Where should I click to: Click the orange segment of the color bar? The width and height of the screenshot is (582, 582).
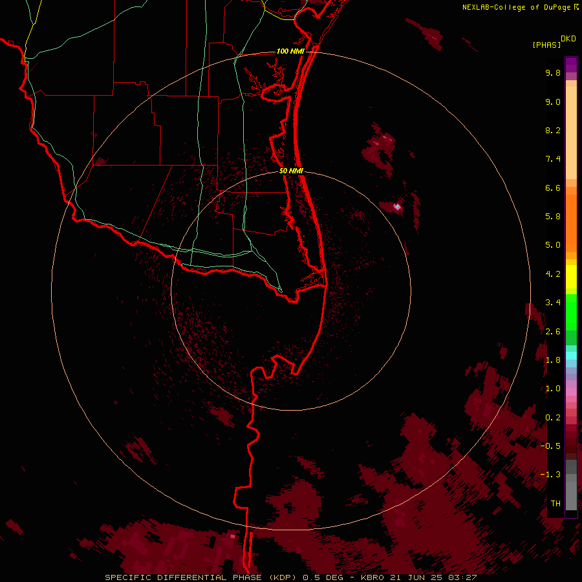pos(571,224)
